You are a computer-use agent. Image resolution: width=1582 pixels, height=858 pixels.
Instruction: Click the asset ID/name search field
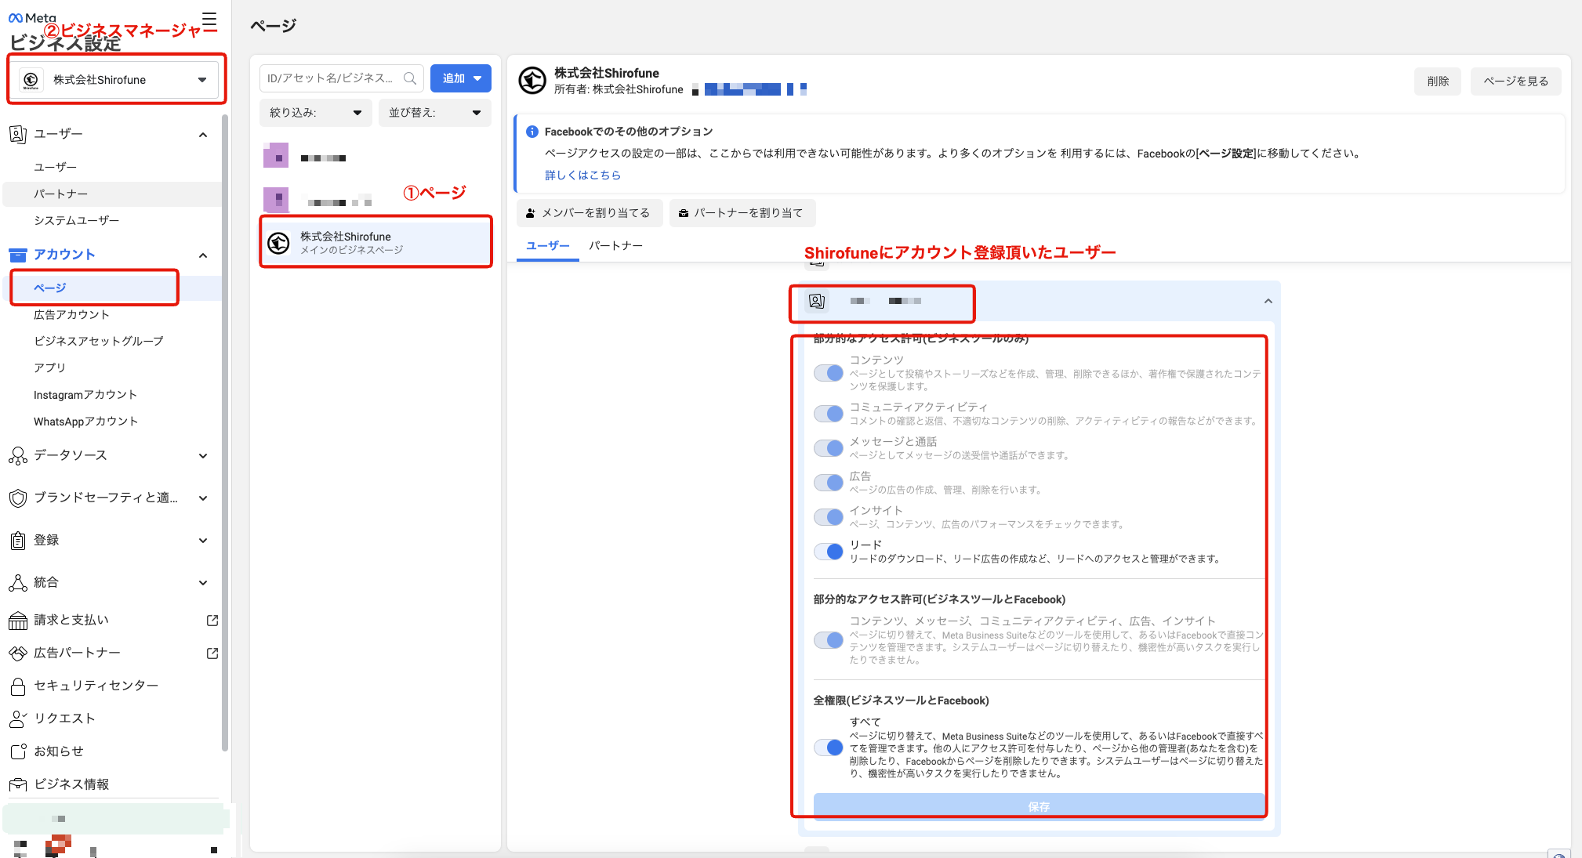341,78
